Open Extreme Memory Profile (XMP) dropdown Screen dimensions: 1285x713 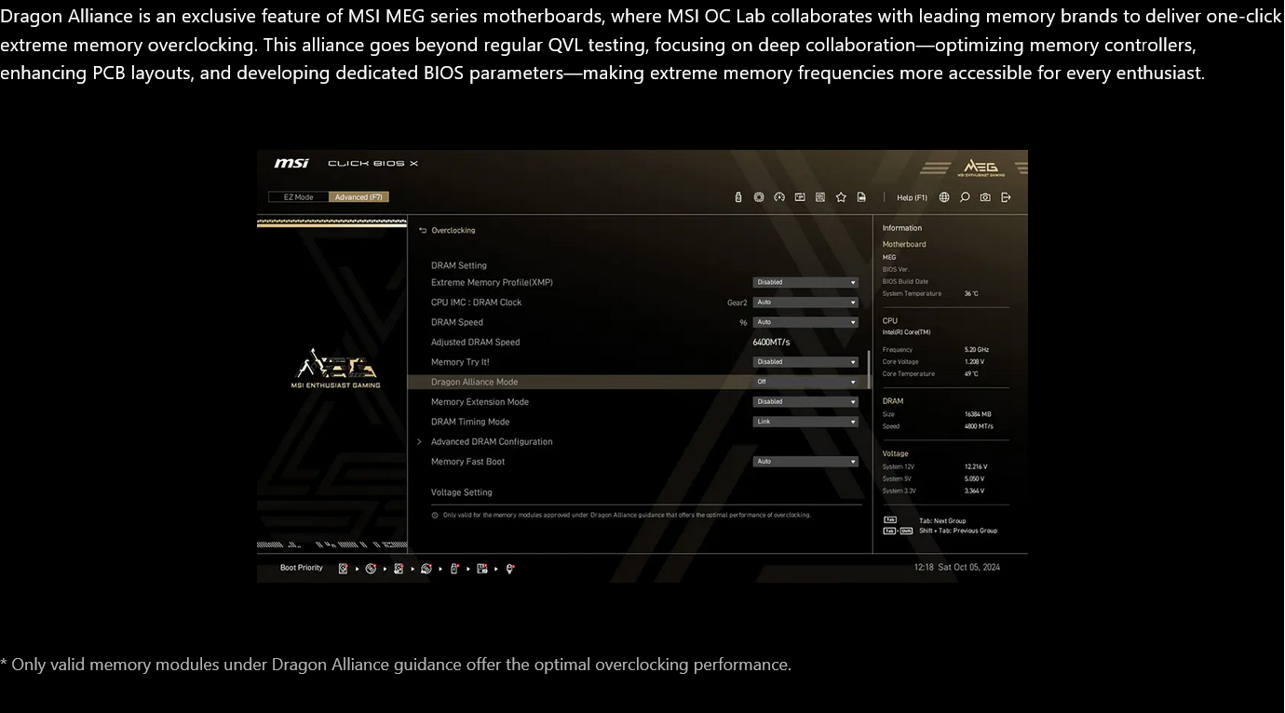coord(805,282)
